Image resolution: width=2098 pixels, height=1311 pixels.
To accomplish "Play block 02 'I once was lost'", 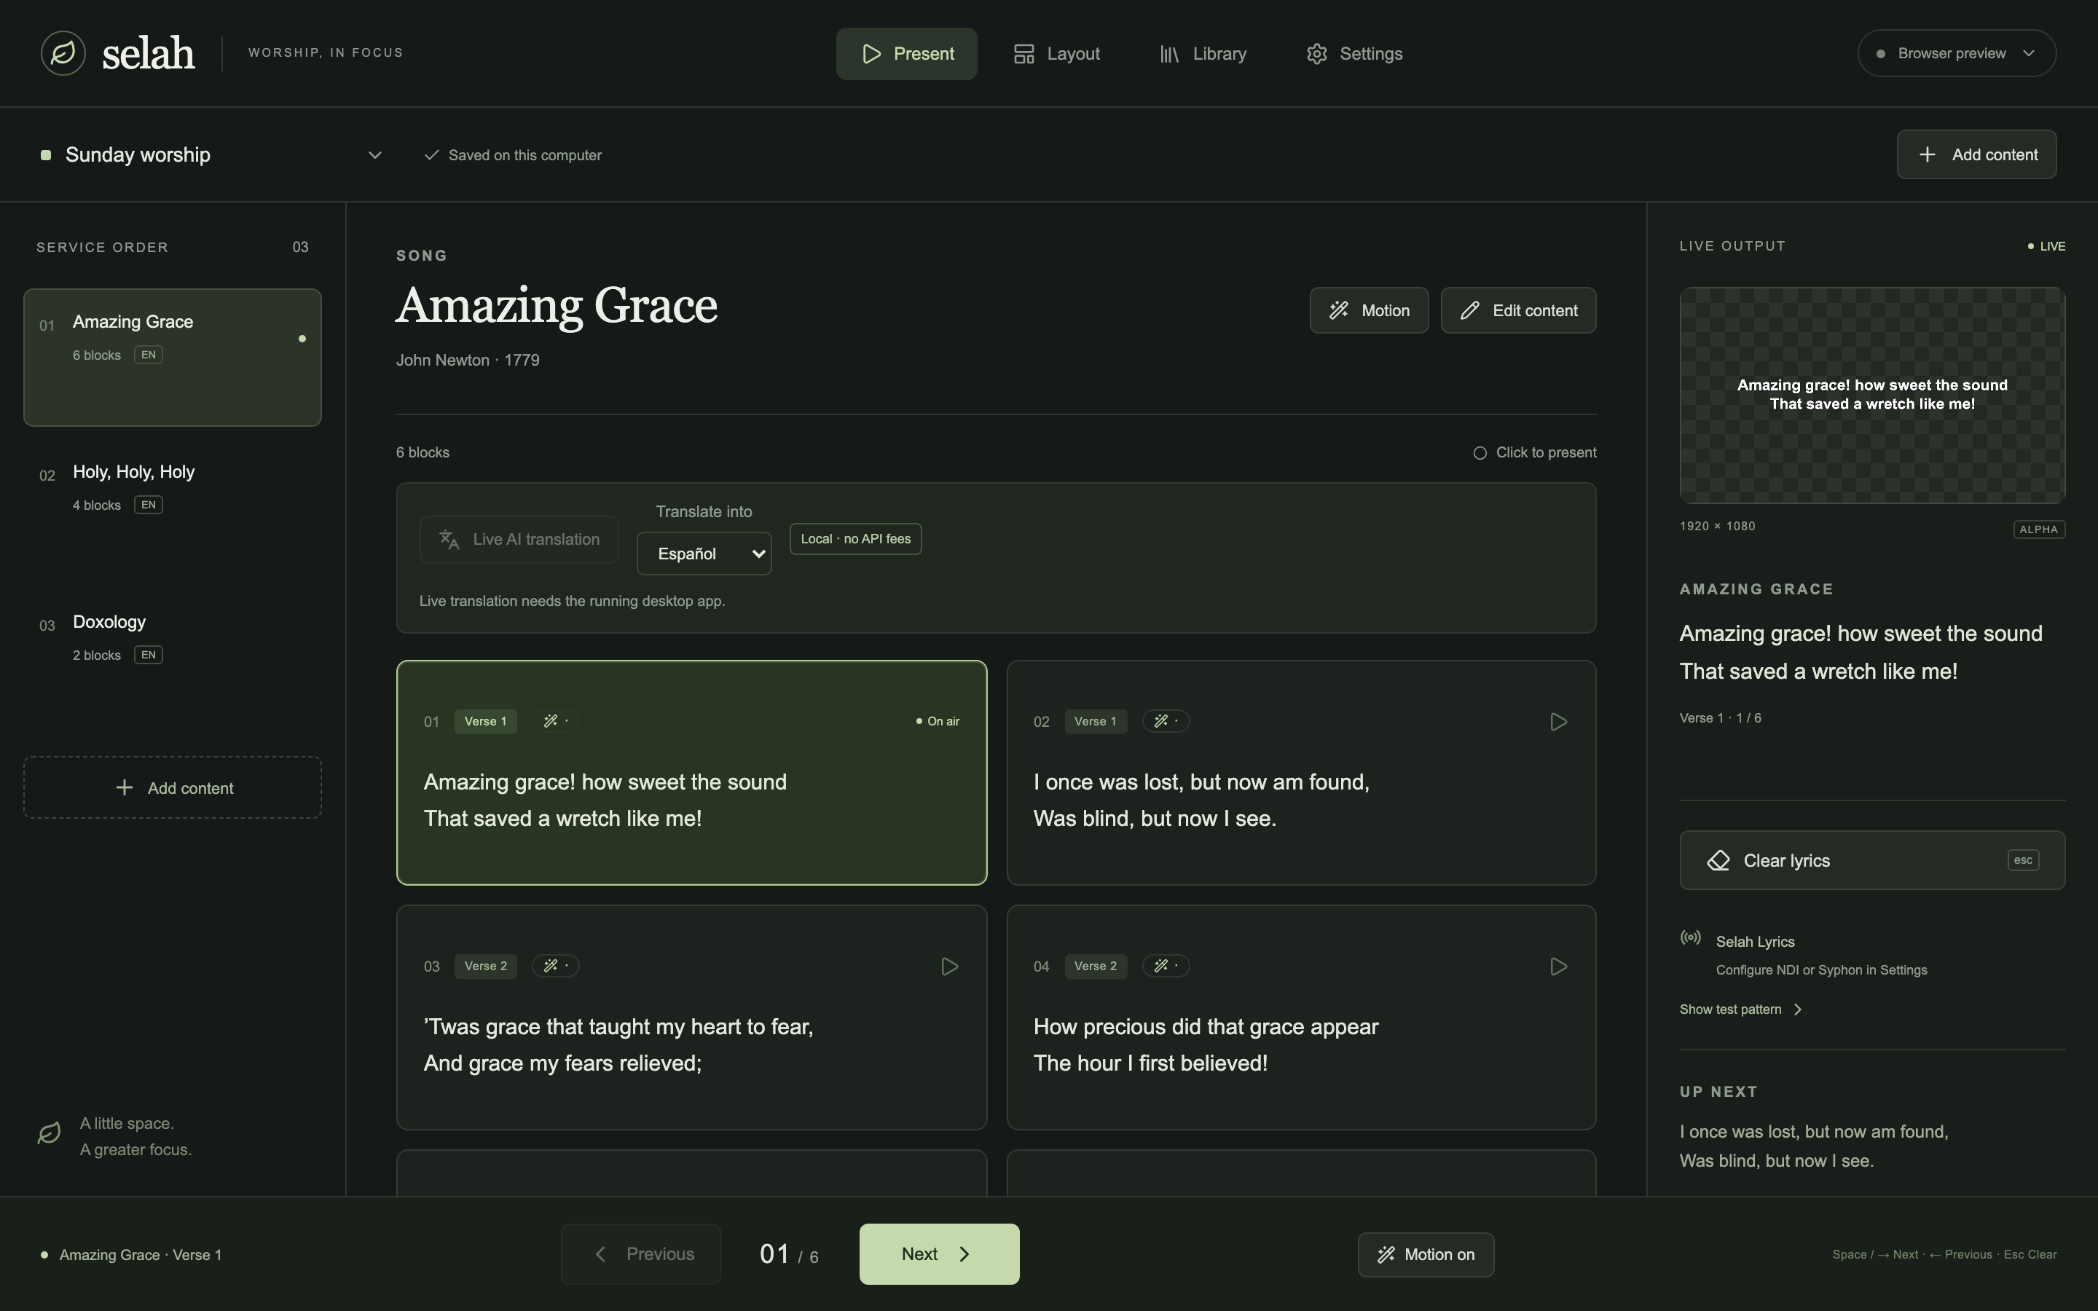I will pos(1558,721).
